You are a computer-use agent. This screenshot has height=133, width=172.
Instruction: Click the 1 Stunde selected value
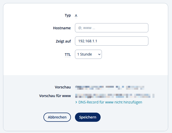click(85, 54)
